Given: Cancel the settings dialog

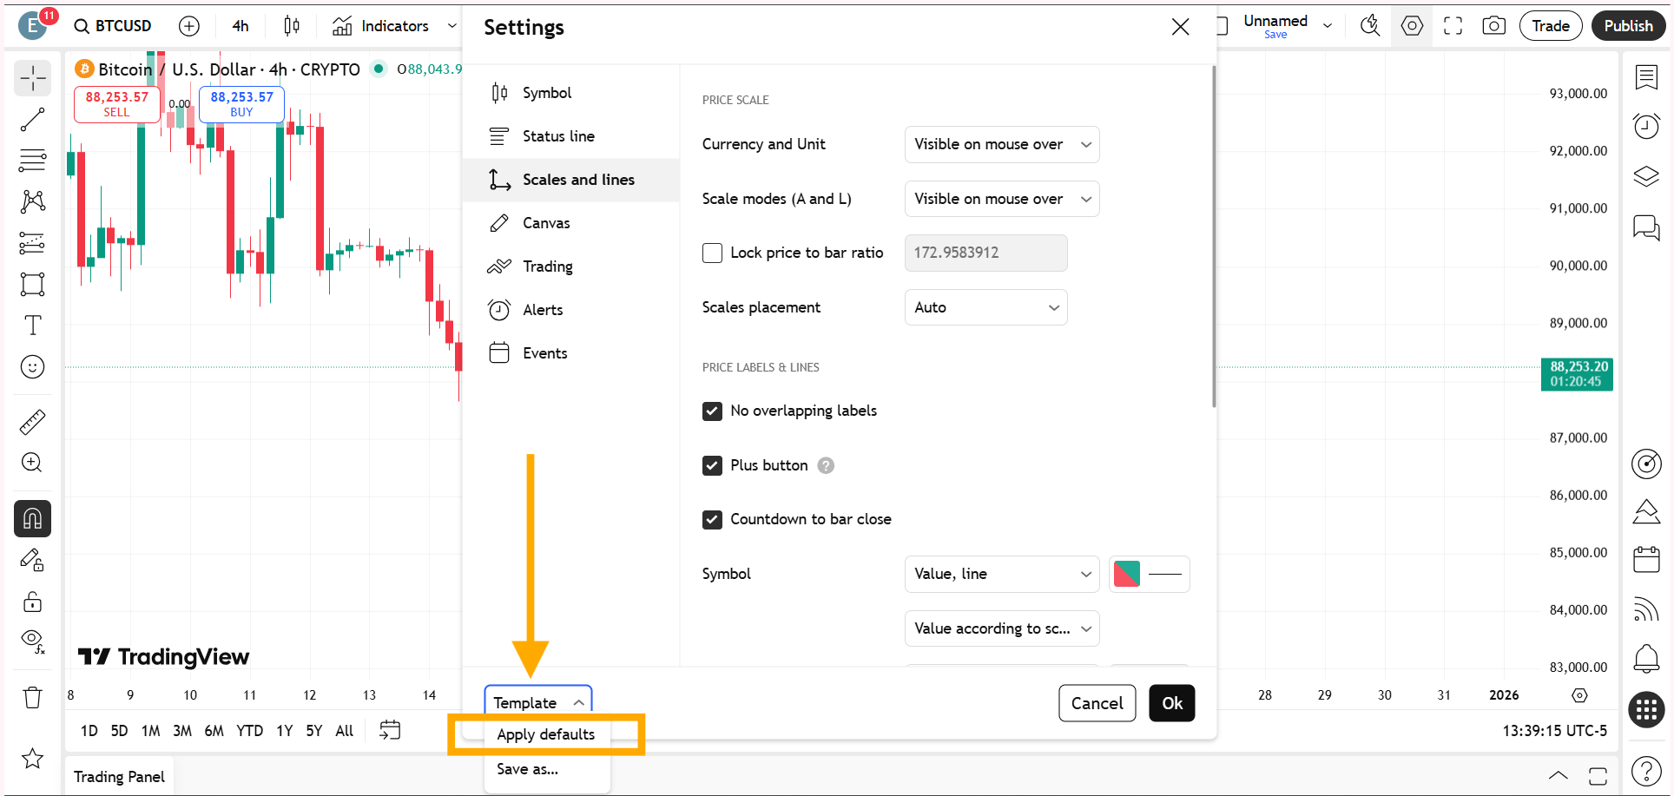Looking at the screenshot, I should [1097, 703].
